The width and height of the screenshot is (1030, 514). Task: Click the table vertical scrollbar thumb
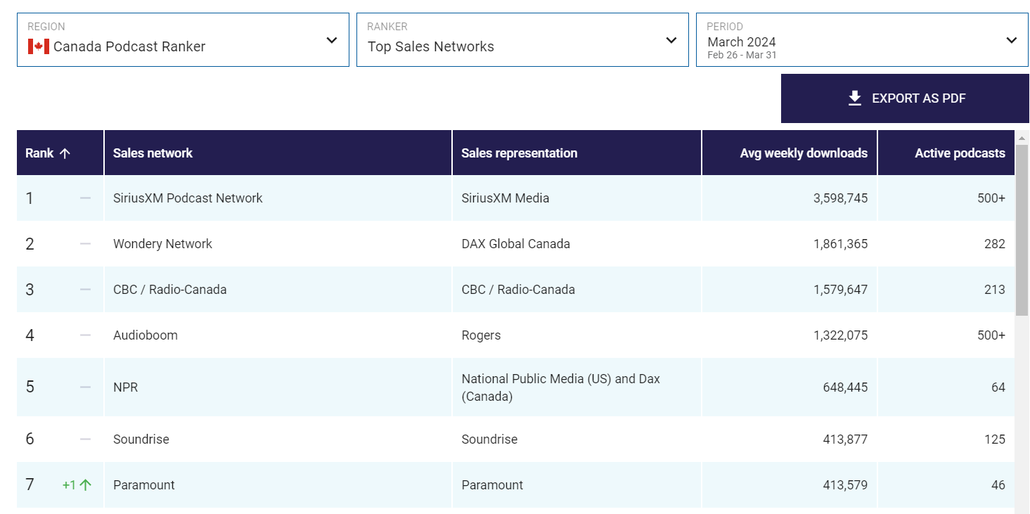(1022, 230)
